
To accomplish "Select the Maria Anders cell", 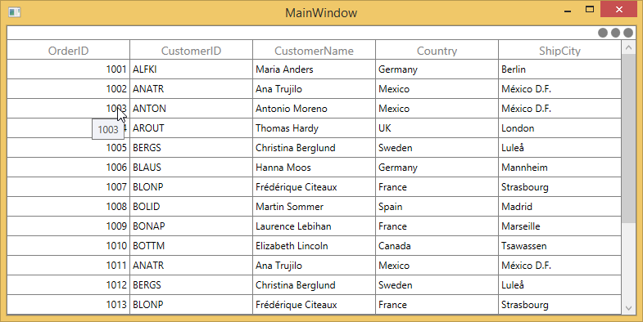I will (x=314, y=69).
